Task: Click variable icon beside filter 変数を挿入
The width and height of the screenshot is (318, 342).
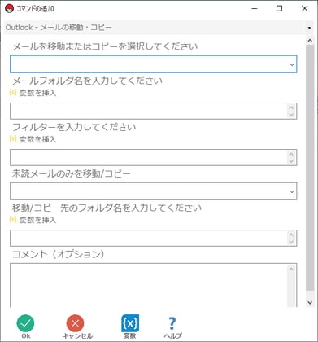Action: 13,139
